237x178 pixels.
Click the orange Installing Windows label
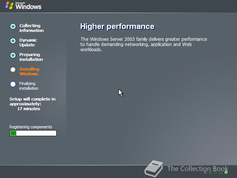(29, 72)
